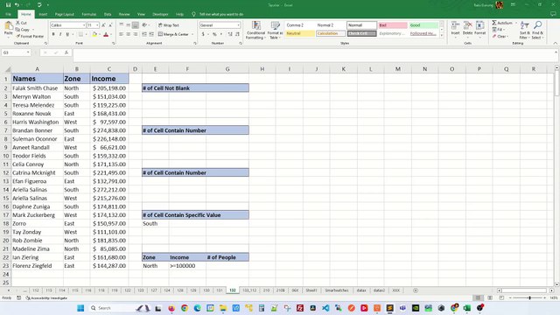Switch to the Page Layout tab

point(64,14)
